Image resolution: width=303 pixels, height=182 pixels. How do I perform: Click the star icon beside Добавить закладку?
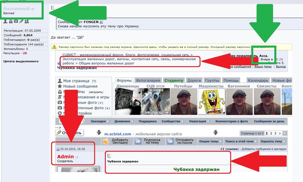point(106,141)
